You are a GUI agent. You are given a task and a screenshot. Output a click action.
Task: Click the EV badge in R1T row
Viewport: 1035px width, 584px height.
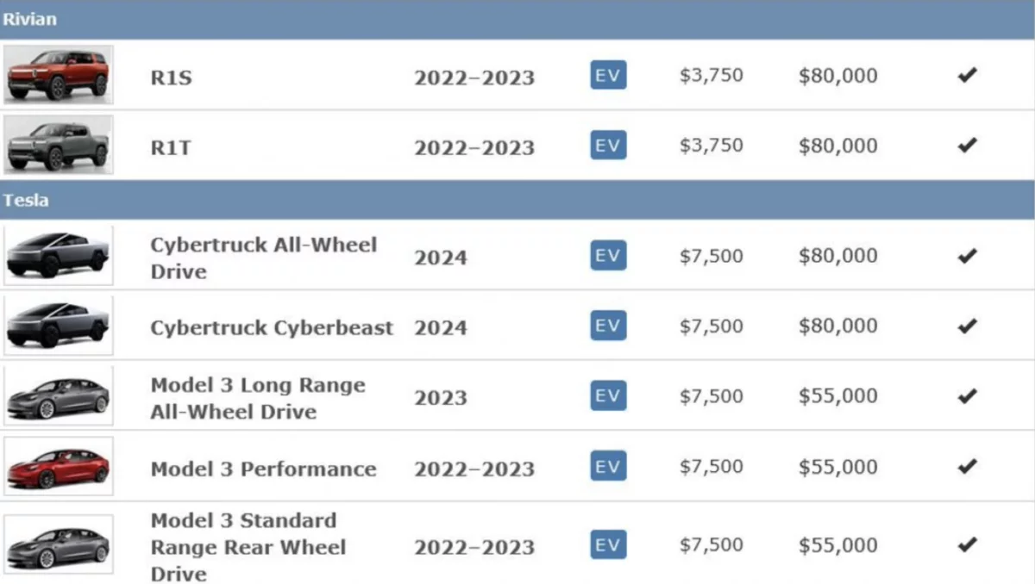[x=608, y=145]
